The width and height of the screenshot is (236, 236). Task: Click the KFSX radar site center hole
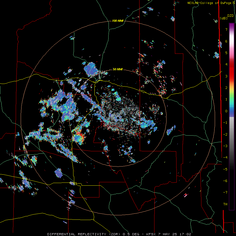coord(118,118)
